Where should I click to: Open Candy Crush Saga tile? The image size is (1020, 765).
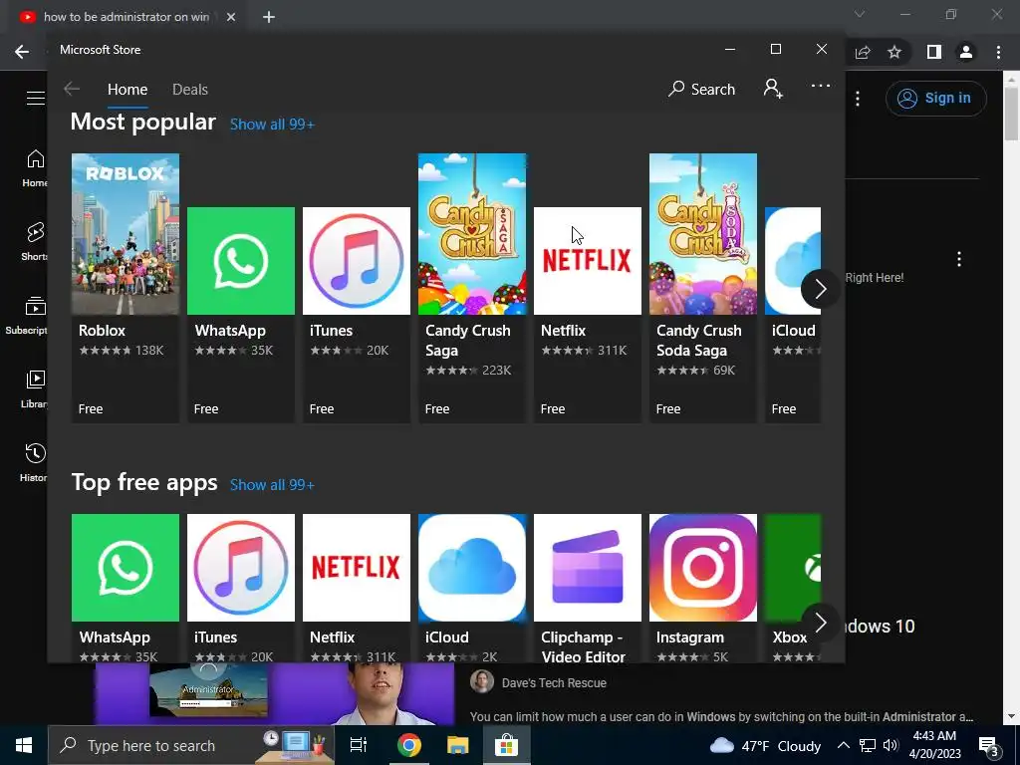point(471,288)
